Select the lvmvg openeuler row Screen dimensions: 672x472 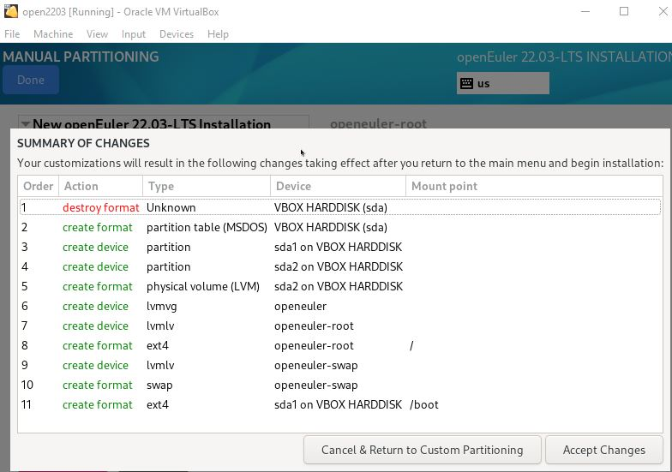(339, 307)
